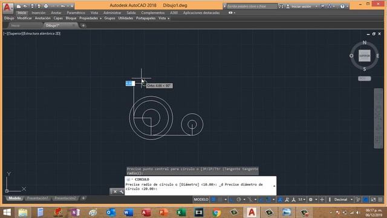Open the A360 ribbon tab

(174, 13)
